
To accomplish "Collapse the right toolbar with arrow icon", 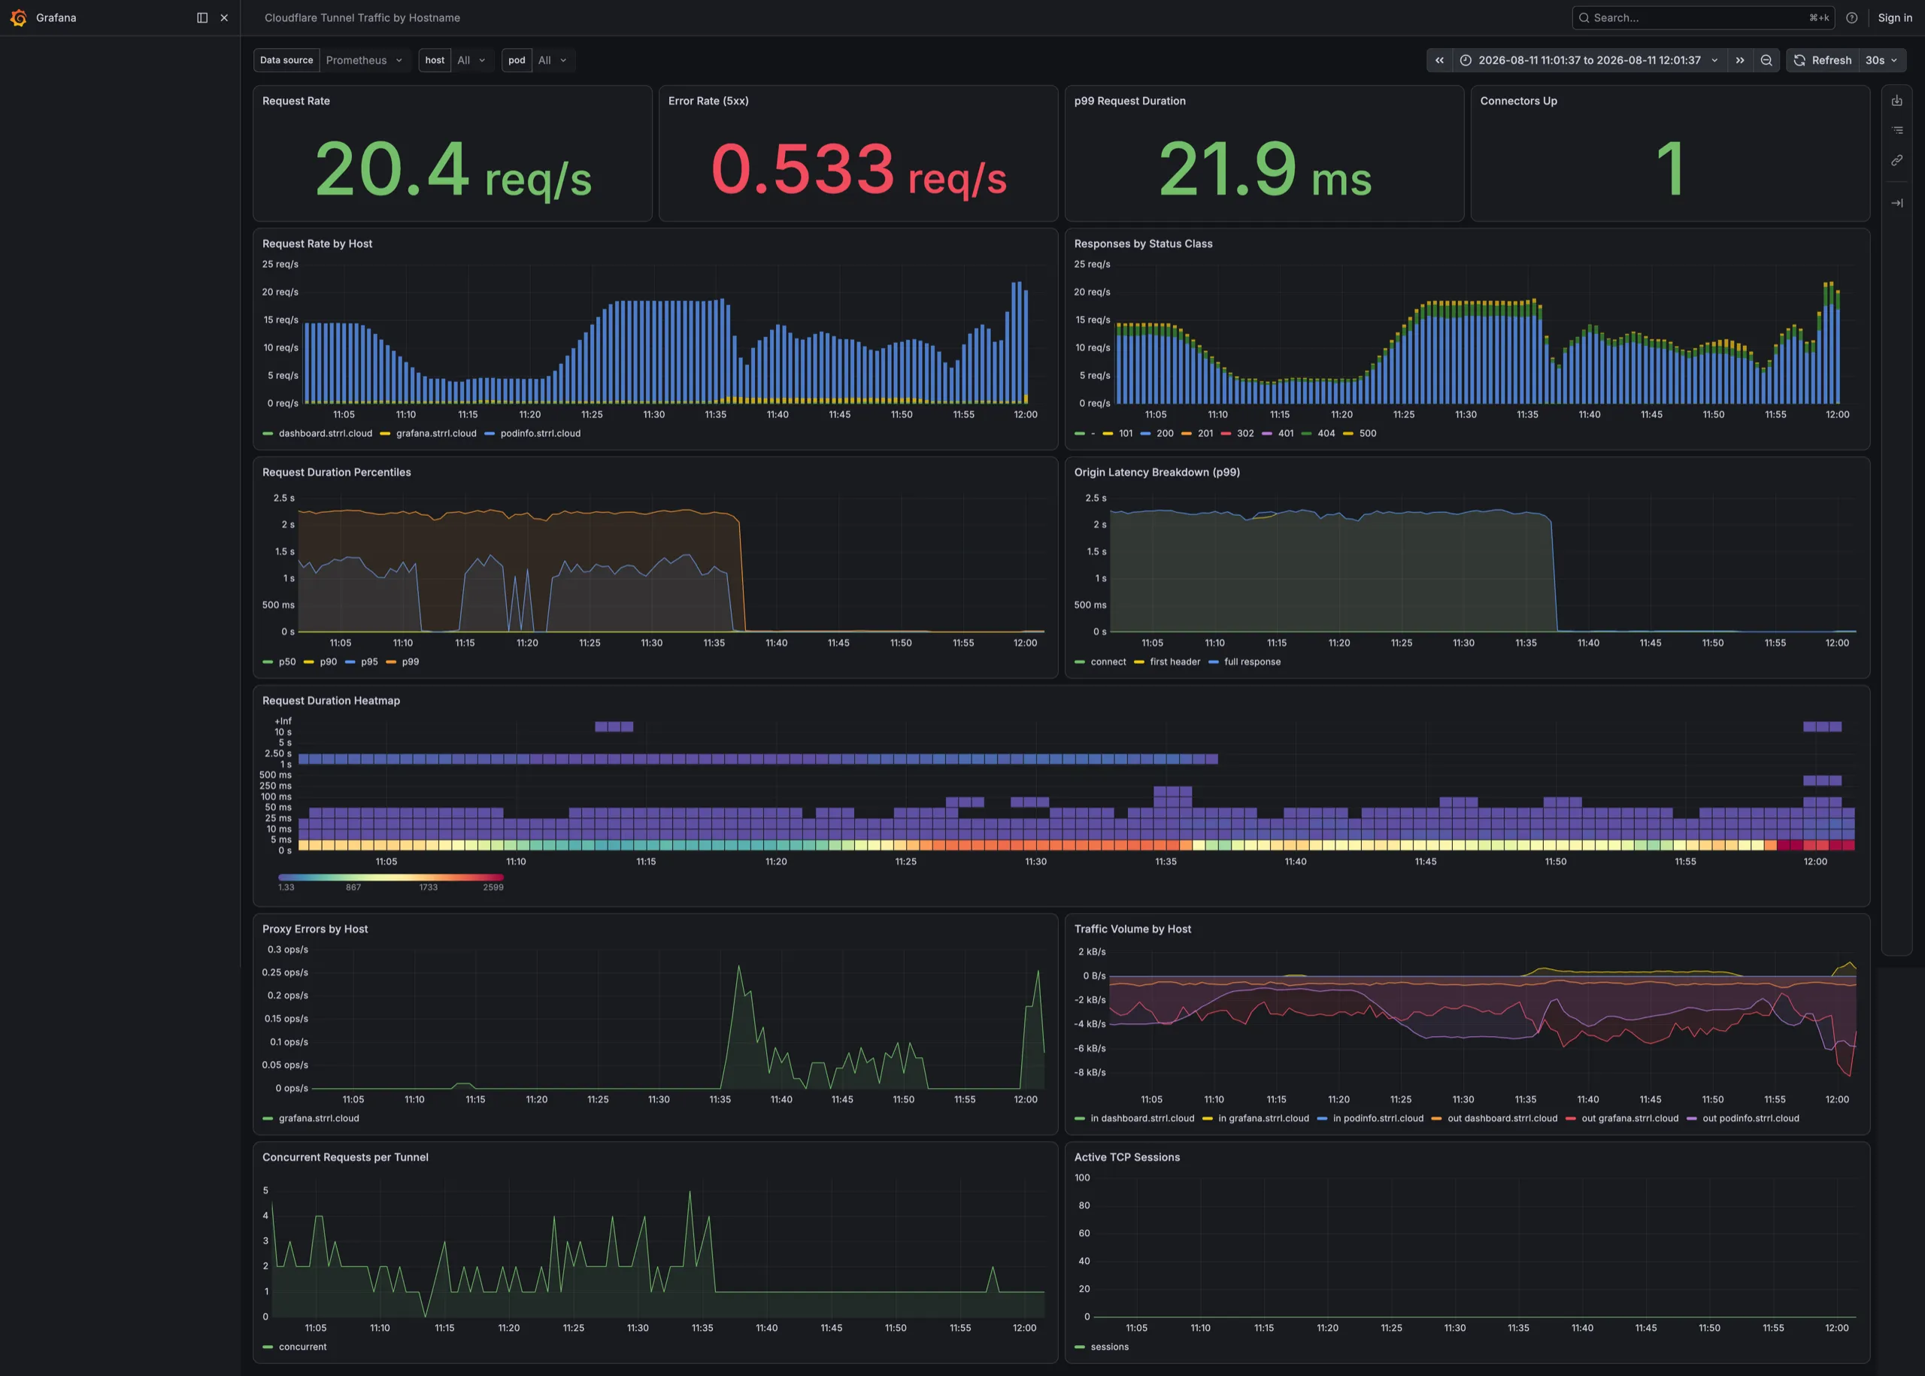I will click(1896, 203).
